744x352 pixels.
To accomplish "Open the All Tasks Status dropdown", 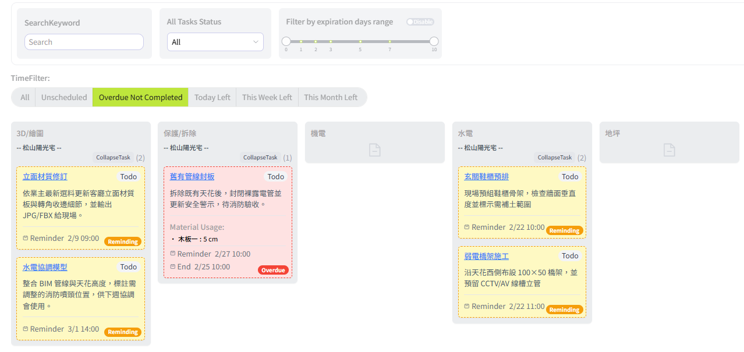I will click(x=215, y=42).
